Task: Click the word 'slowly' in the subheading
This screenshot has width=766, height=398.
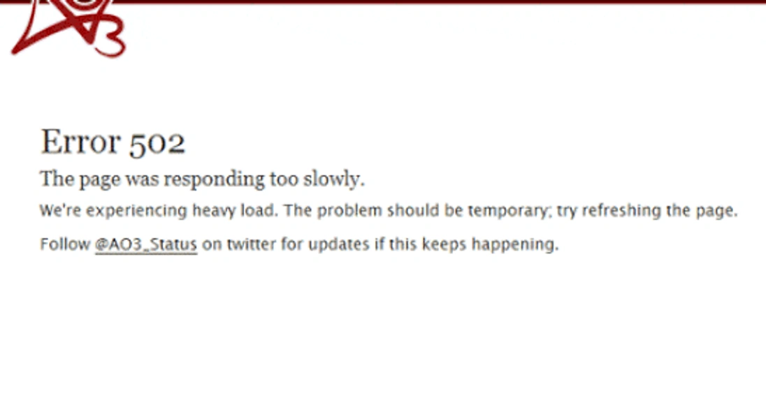Action: coord(333,179)
